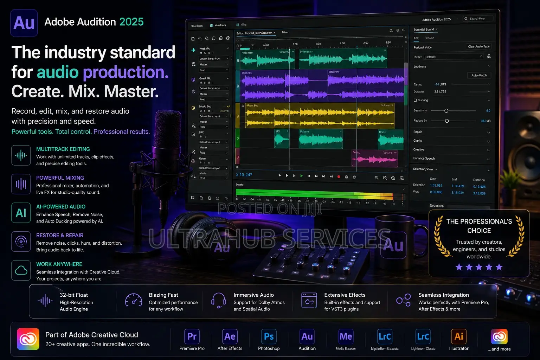This screenshot has width=540, height=360.
Task: Mute the Host Mic track
Action: tap(201, 53)
